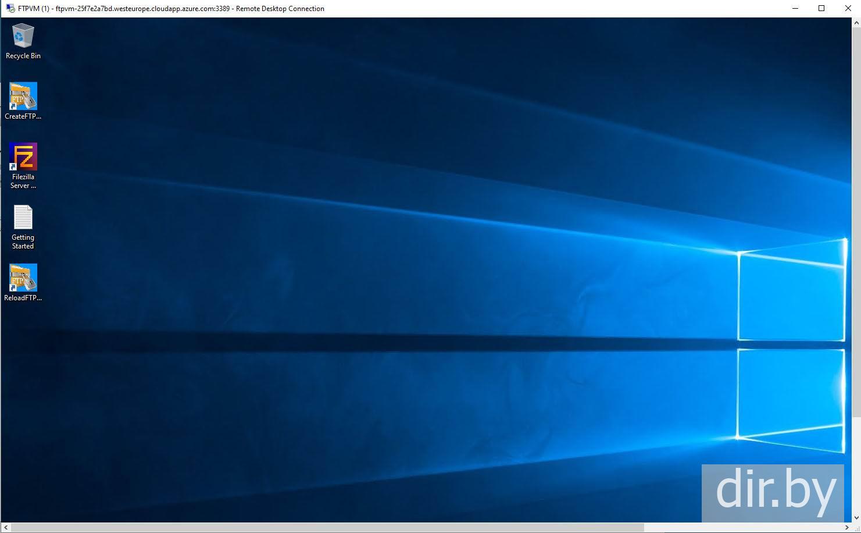Click the 'Recycle Bin' text label
Image resolution: width=861 pixels, height=533 pixels.
click(23, 56)
